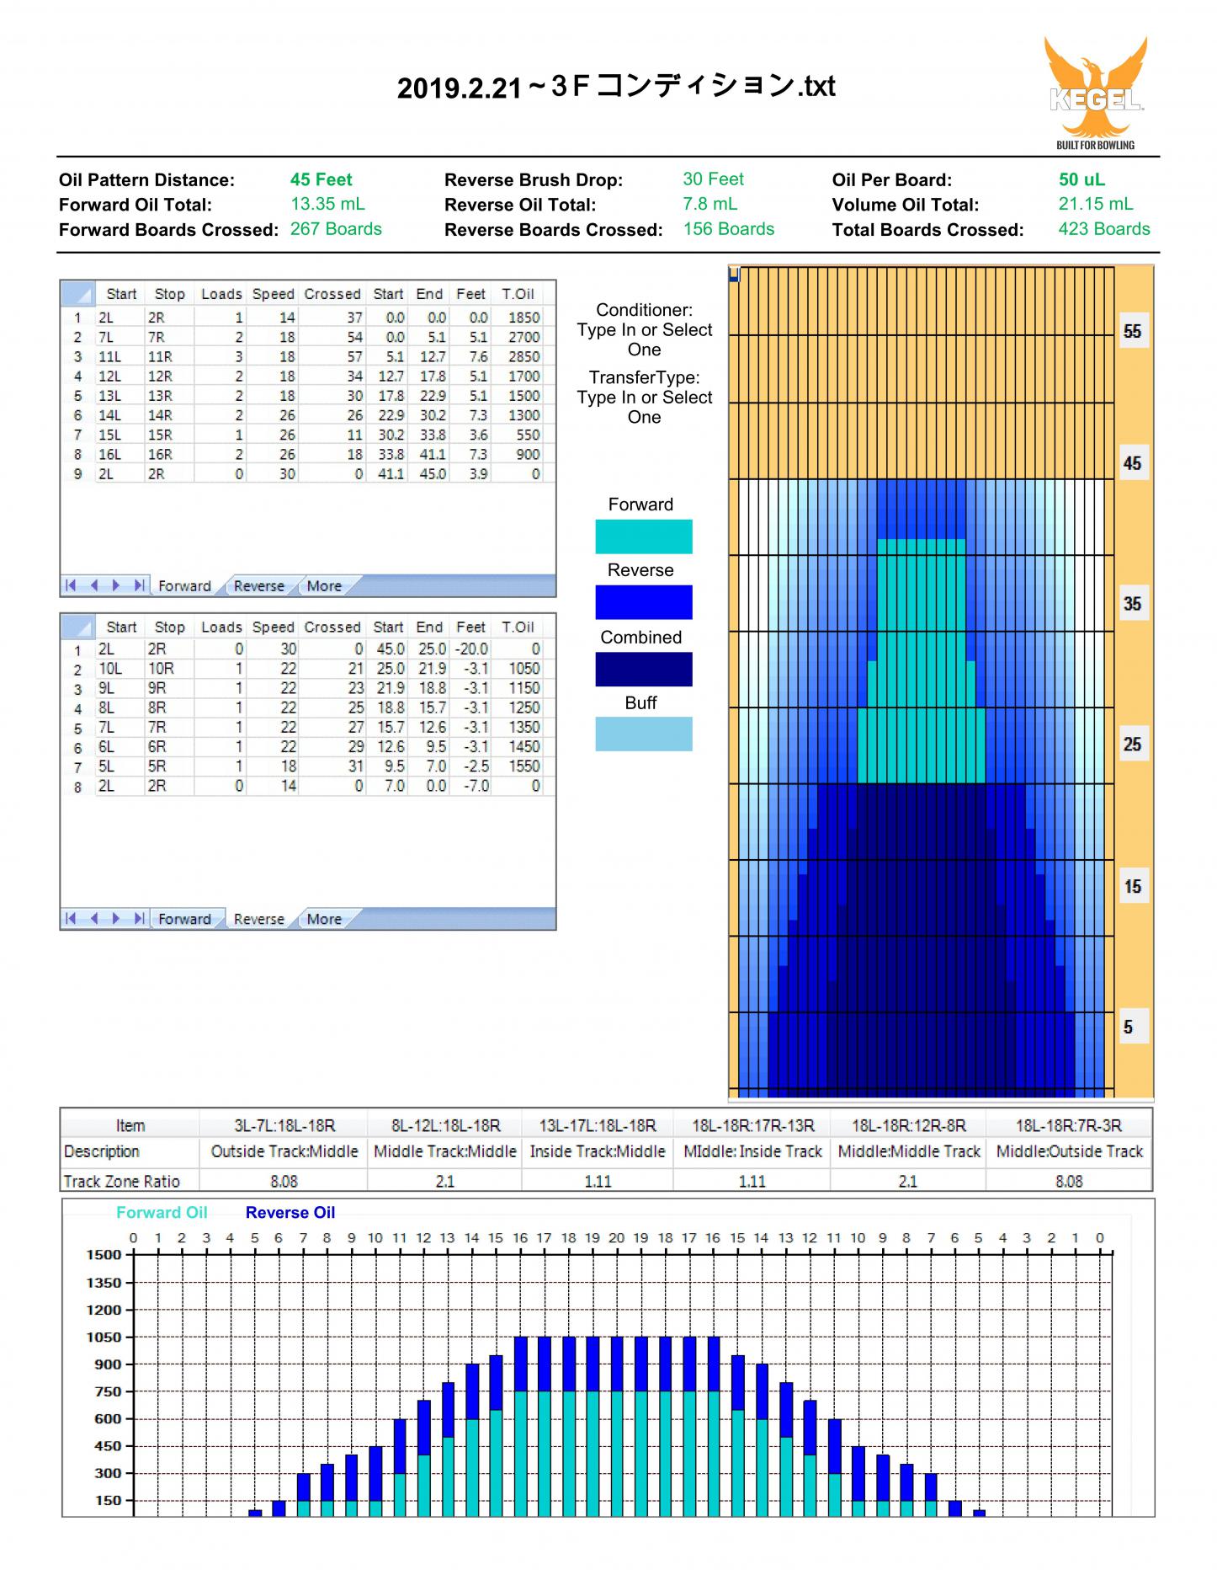Click the Loads column header in upper table
Screen dimensions: 1217x1575
pos(221,294)
